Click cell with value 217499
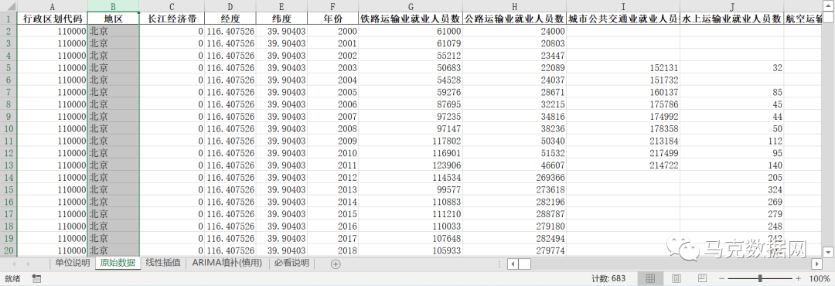This screenshot has width=835, height=286. click(x=623, y=153)
